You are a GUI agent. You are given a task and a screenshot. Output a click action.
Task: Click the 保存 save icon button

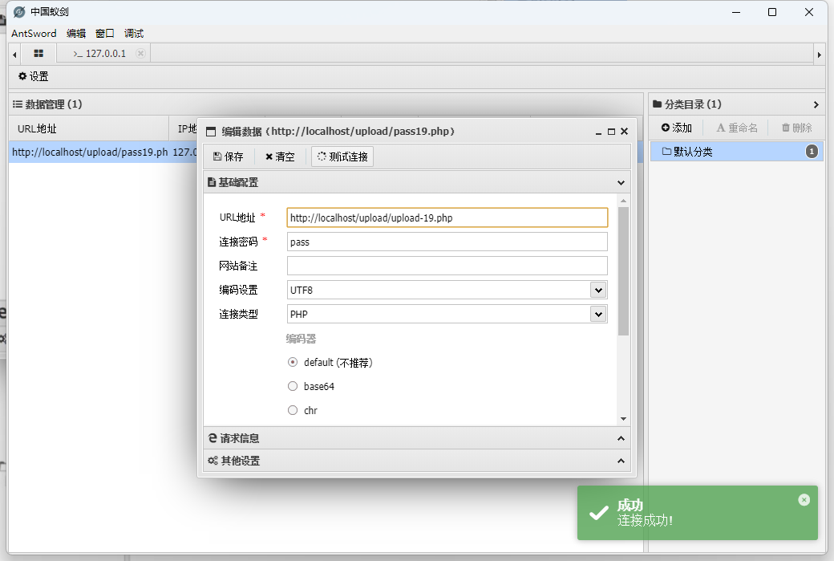[229, 157]
